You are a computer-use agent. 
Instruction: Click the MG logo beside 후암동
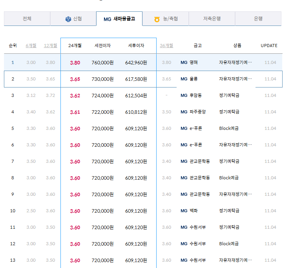[x=184, y=95]
